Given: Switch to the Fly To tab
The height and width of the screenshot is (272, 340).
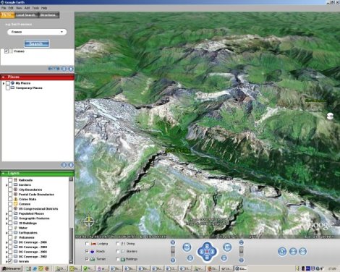Looking at the screenshot, I should pyautogui.click(x=7, y=15).
